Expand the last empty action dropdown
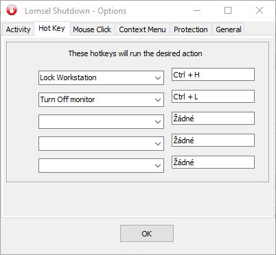The height and width of the screenshot is (255, 276). click(x=101, y=165)
